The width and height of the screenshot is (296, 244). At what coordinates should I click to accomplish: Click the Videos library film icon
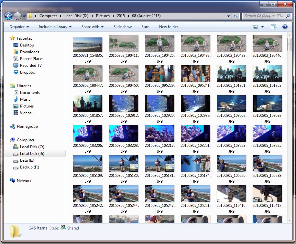[x=16, y=113]
